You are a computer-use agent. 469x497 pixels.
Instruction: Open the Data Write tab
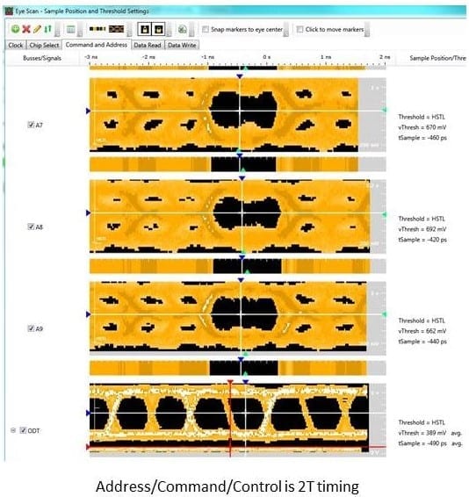[x=182, y=46]
